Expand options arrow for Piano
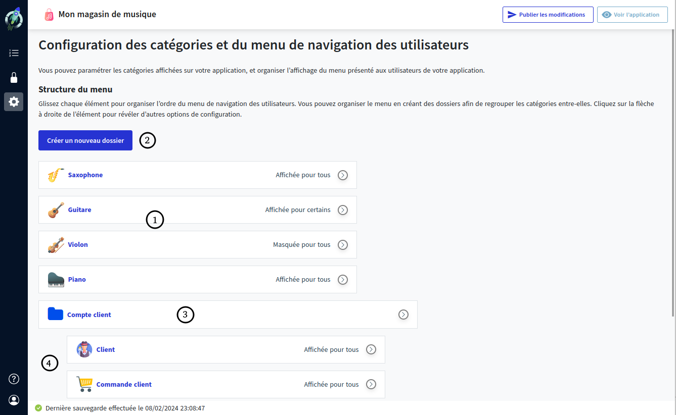676x415 pixels. pos(343,280)
